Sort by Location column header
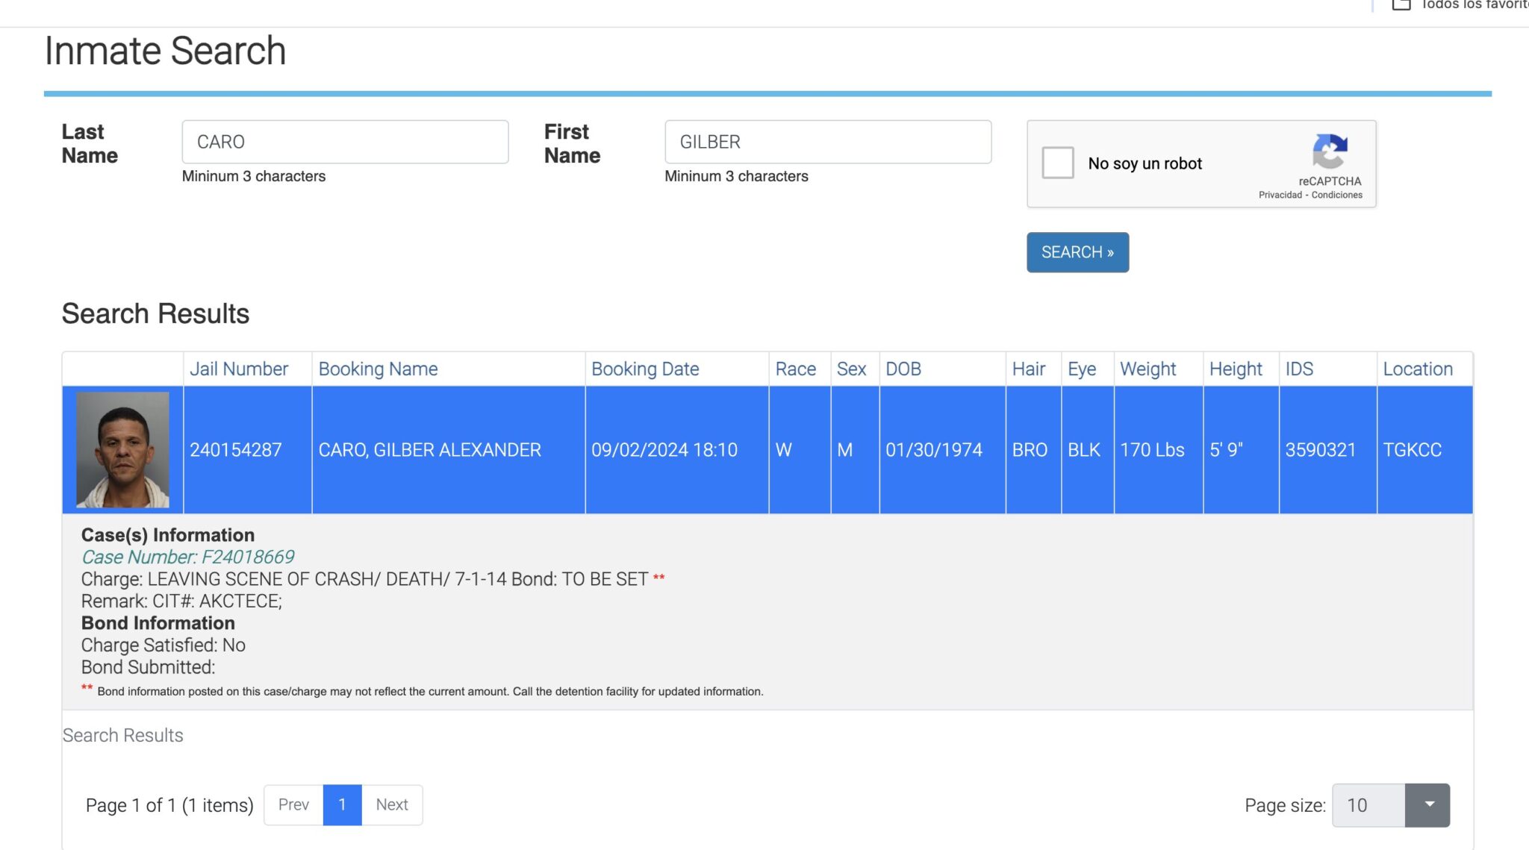1529x850 pixels. [x=1417, y=369]
